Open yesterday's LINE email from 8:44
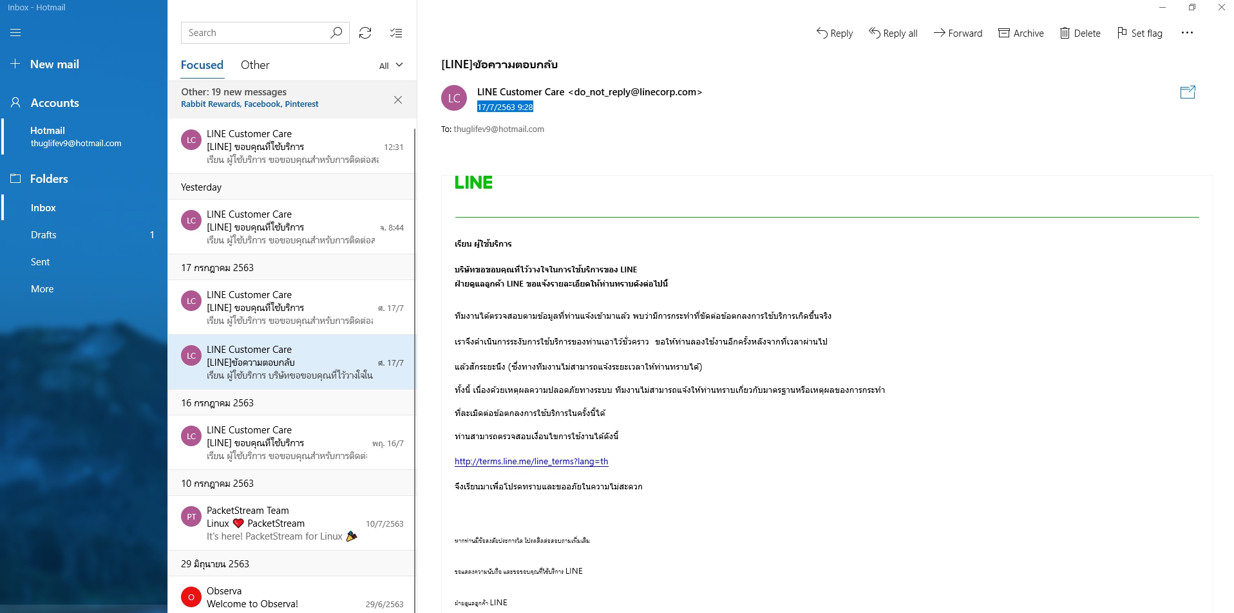 292,227
